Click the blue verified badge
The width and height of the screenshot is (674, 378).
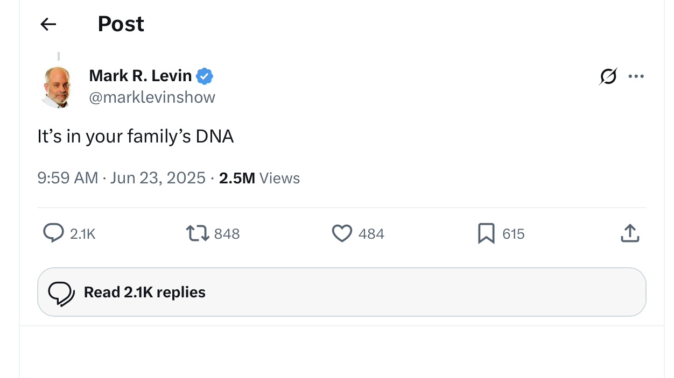[205, 76]
